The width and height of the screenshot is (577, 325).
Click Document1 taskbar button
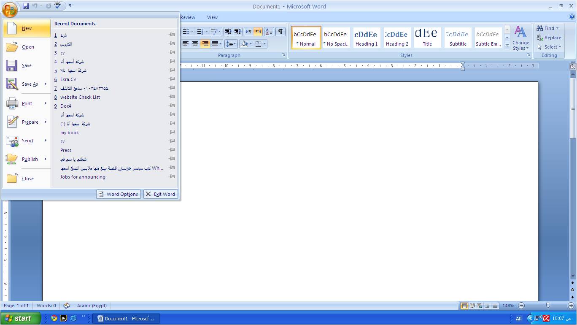[x=127, y=319]
